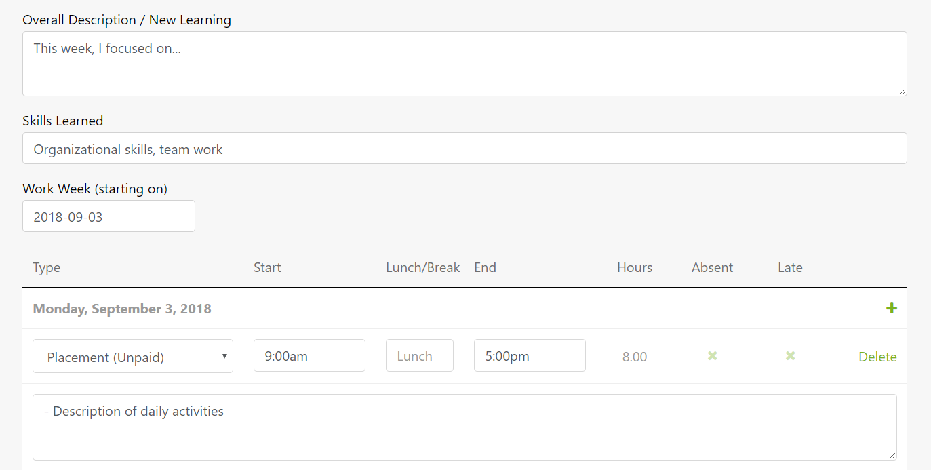The width and height of the screenshot is (931, 470).
Task: Click the Type column header
Action: [46, 267]
